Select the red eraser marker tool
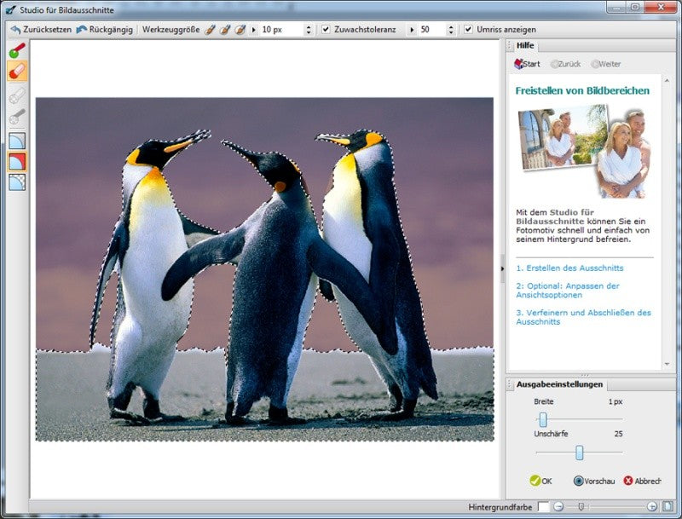 17,72
